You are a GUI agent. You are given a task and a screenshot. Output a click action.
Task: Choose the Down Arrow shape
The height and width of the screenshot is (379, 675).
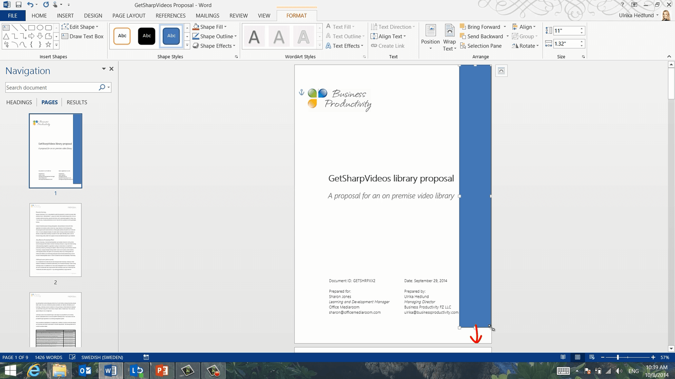pos(40,36)
